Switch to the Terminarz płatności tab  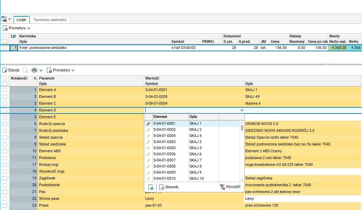click(50, 20)
